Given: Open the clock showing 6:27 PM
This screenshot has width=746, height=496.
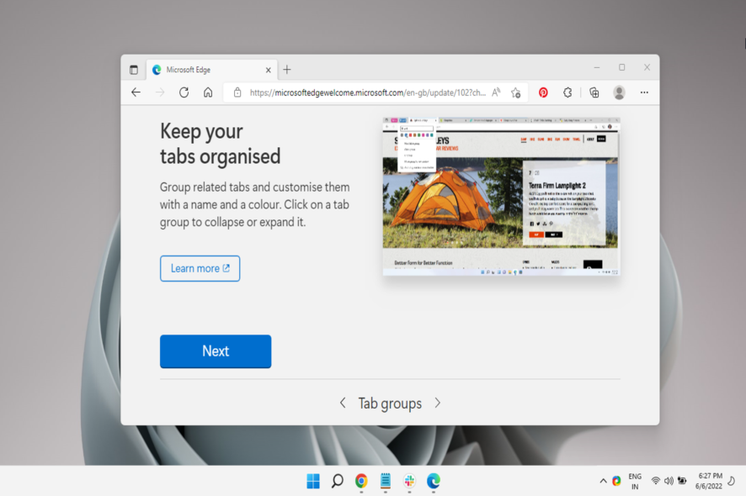Looking at the screenshot, I should 709,481.
